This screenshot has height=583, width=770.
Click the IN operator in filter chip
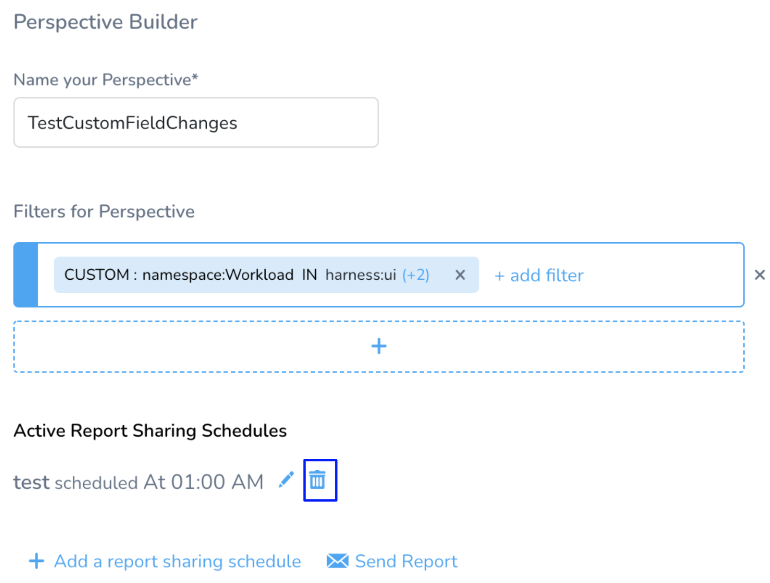[309, 275]
